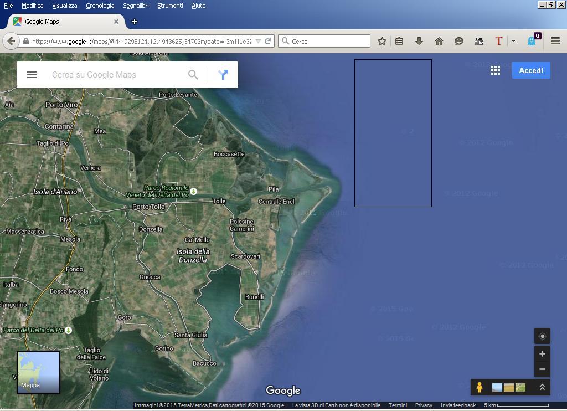
Task: Open the Firefox hamburger menu
Action: point(555,41)
